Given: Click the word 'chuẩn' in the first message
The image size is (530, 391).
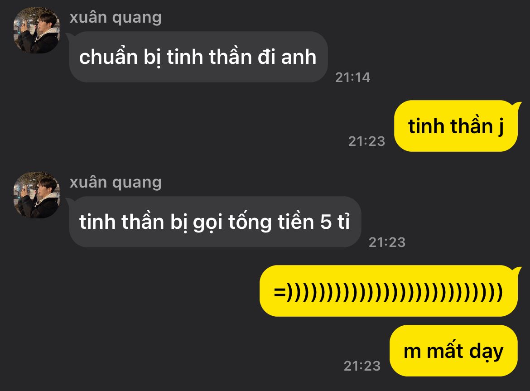Looking at the screenshot, I should pos(108,56).
